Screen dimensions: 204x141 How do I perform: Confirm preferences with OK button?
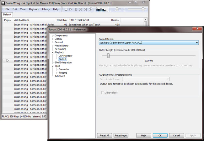click(x=160, y=136)
